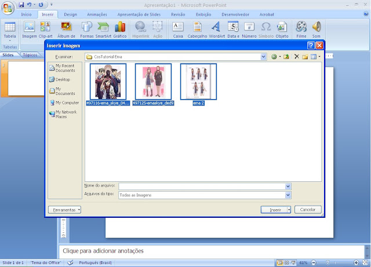The height and width of the screenshot is (267, 371).
Task: Create a new folder in dialog
Action: click(x=305, y=57)
